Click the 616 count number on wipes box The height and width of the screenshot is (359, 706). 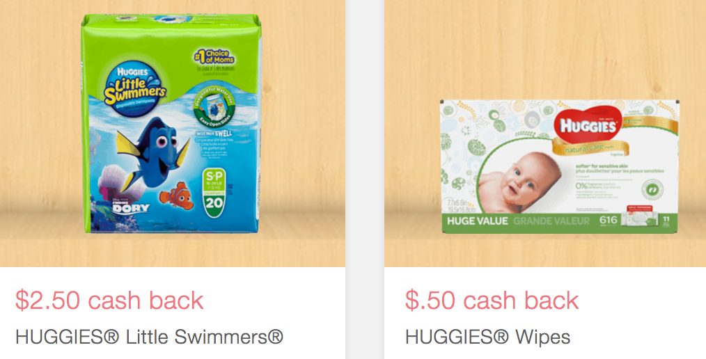click(609, 221)
